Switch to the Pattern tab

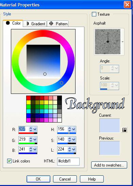pyautogui.click(x=58, y=24)
